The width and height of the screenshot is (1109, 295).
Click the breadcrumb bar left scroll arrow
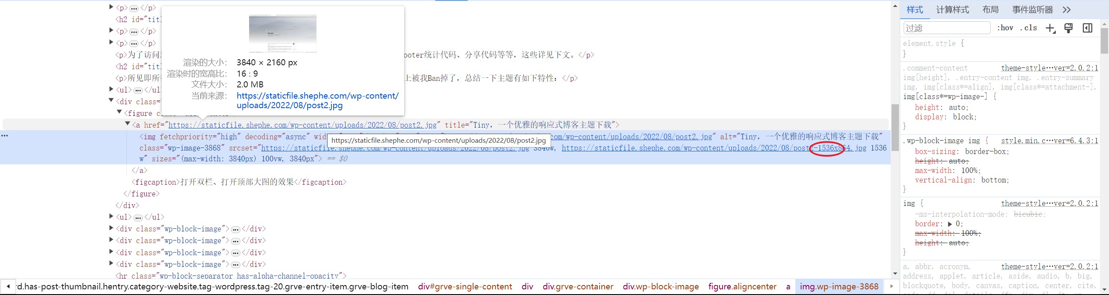pos(8,286)
